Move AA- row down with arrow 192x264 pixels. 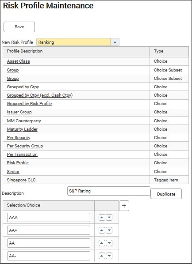tap(109, 256)
